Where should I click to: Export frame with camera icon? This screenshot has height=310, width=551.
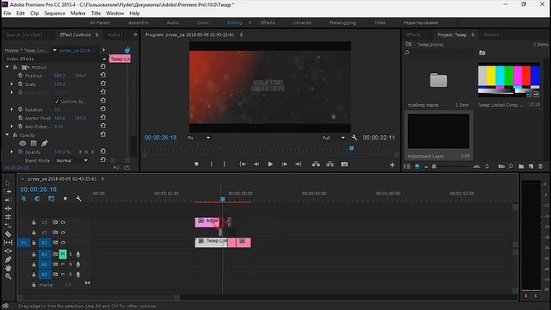coord(344,164)
